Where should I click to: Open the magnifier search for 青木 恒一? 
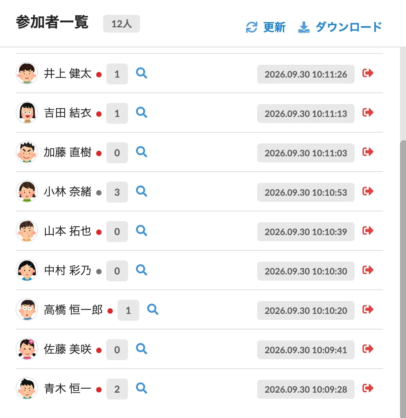(x=141, y=388)
